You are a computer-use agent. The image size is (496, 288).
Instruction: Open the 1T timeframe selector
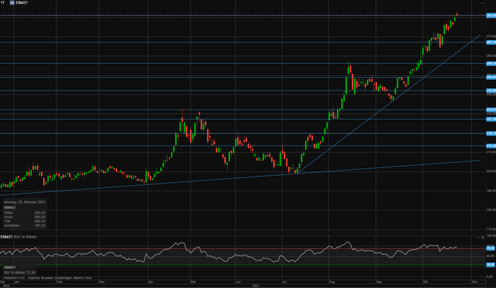click(x=3, y=3)
